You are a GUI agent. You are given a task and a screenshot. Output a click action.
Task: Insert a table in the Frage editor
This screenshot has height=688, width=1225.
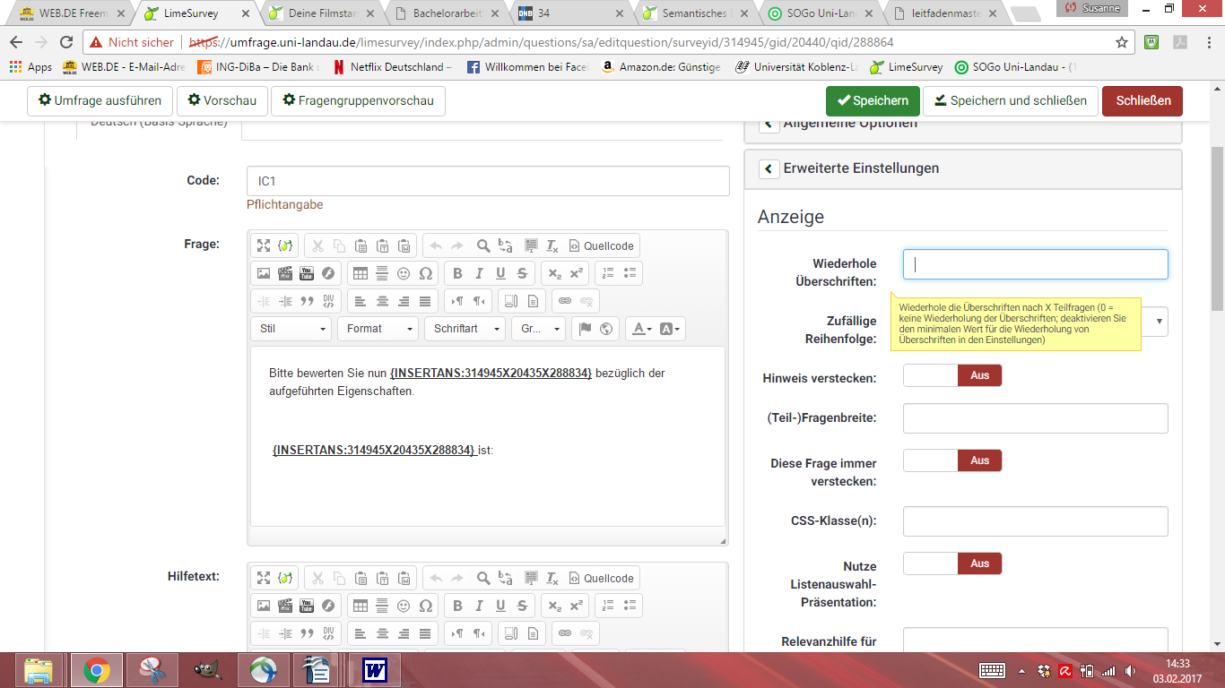(360, 273)
